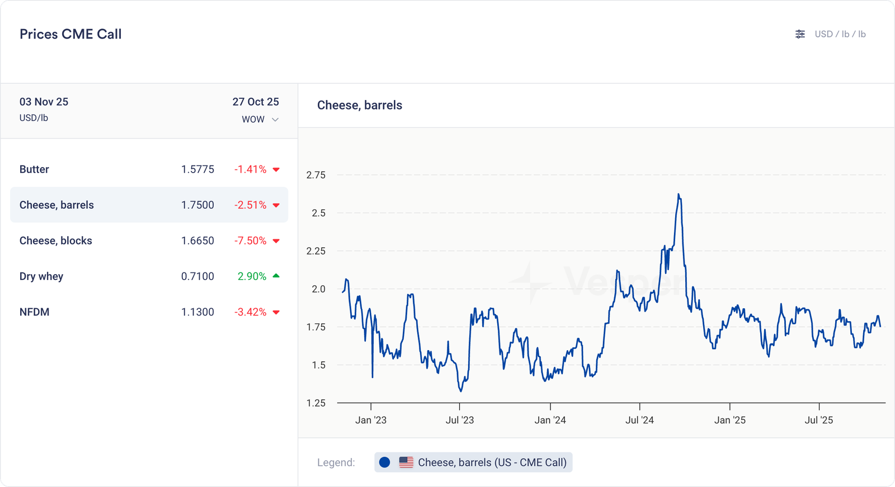Click the chart peak near 2.6

(679, 195)
